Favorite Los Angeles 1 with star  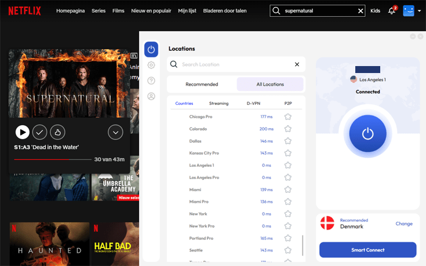(x=288, y=165)
